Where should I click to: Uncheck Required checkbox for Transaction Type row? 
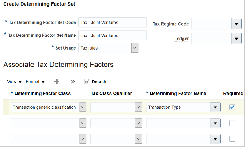point(232,107)
